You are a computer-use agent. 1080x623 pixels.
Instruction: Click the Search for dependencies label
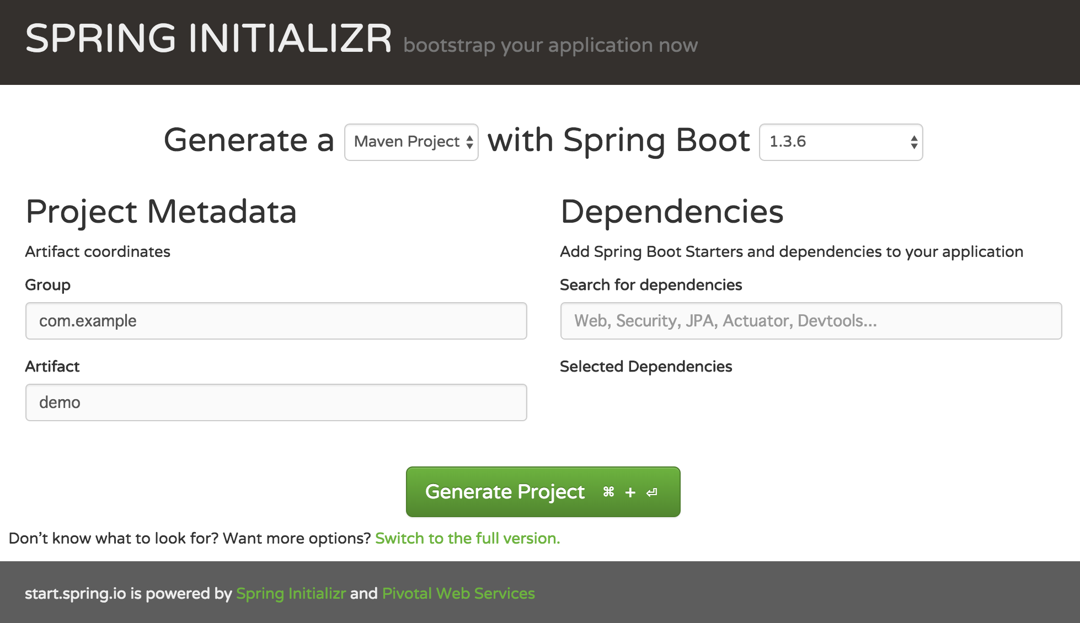pyautogui.click(x=651, y=285)
